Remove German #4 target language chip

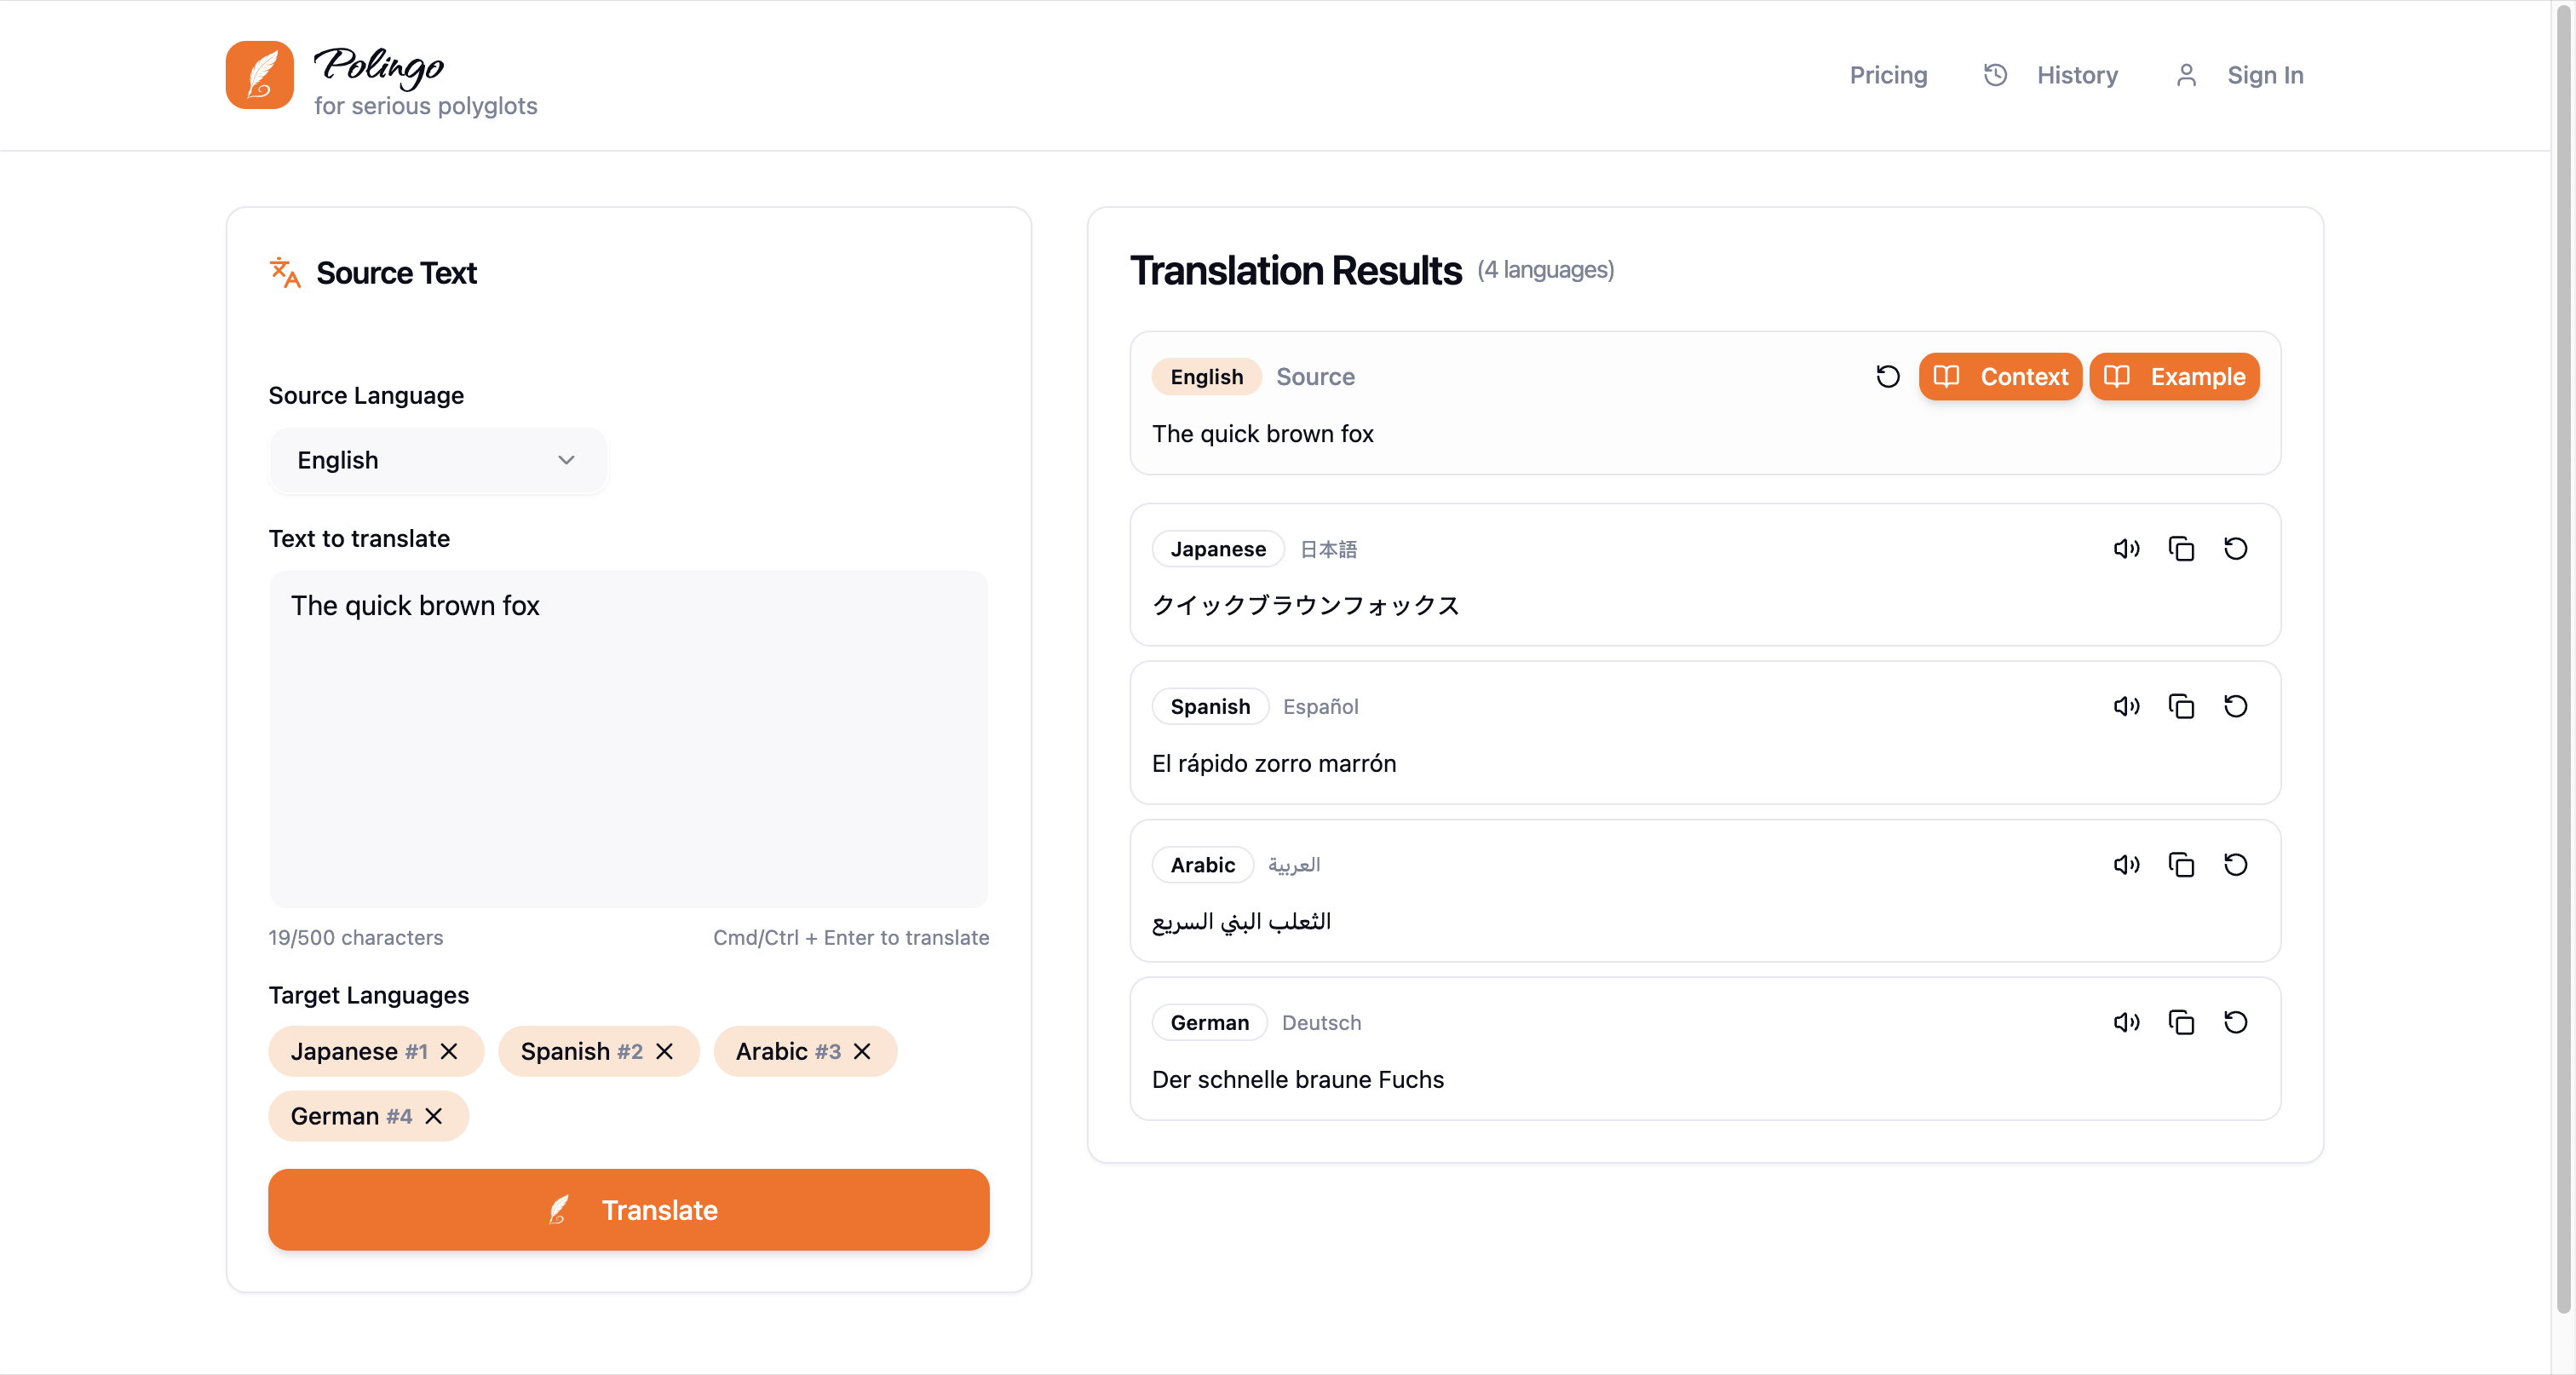(x=433, y=1116)
